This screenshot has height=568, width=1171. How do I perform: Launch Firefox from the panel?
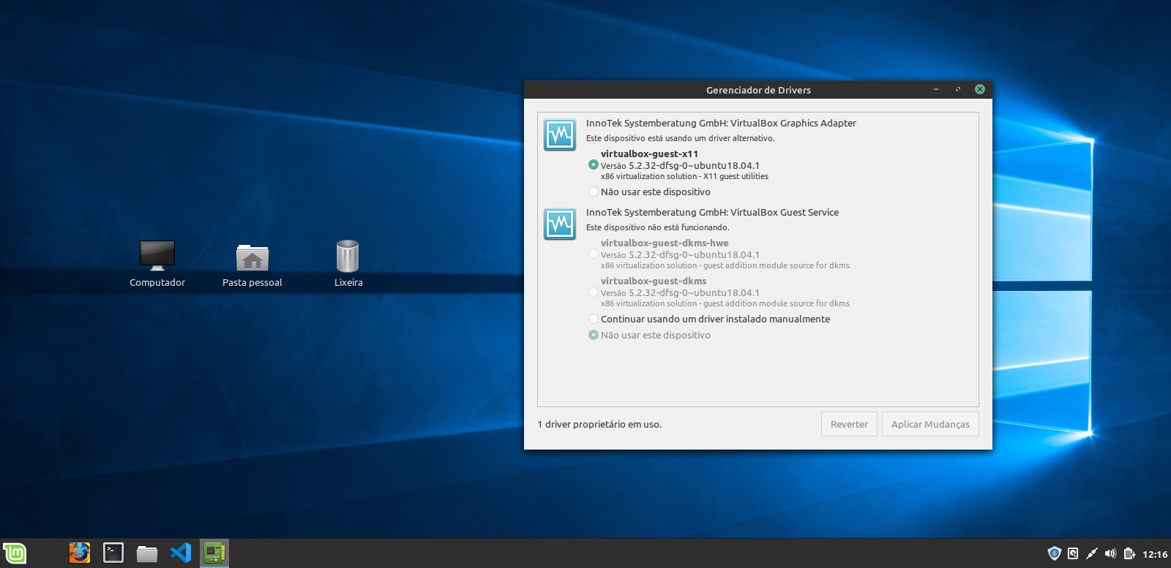pyautogui.click(x=80, y=553)
